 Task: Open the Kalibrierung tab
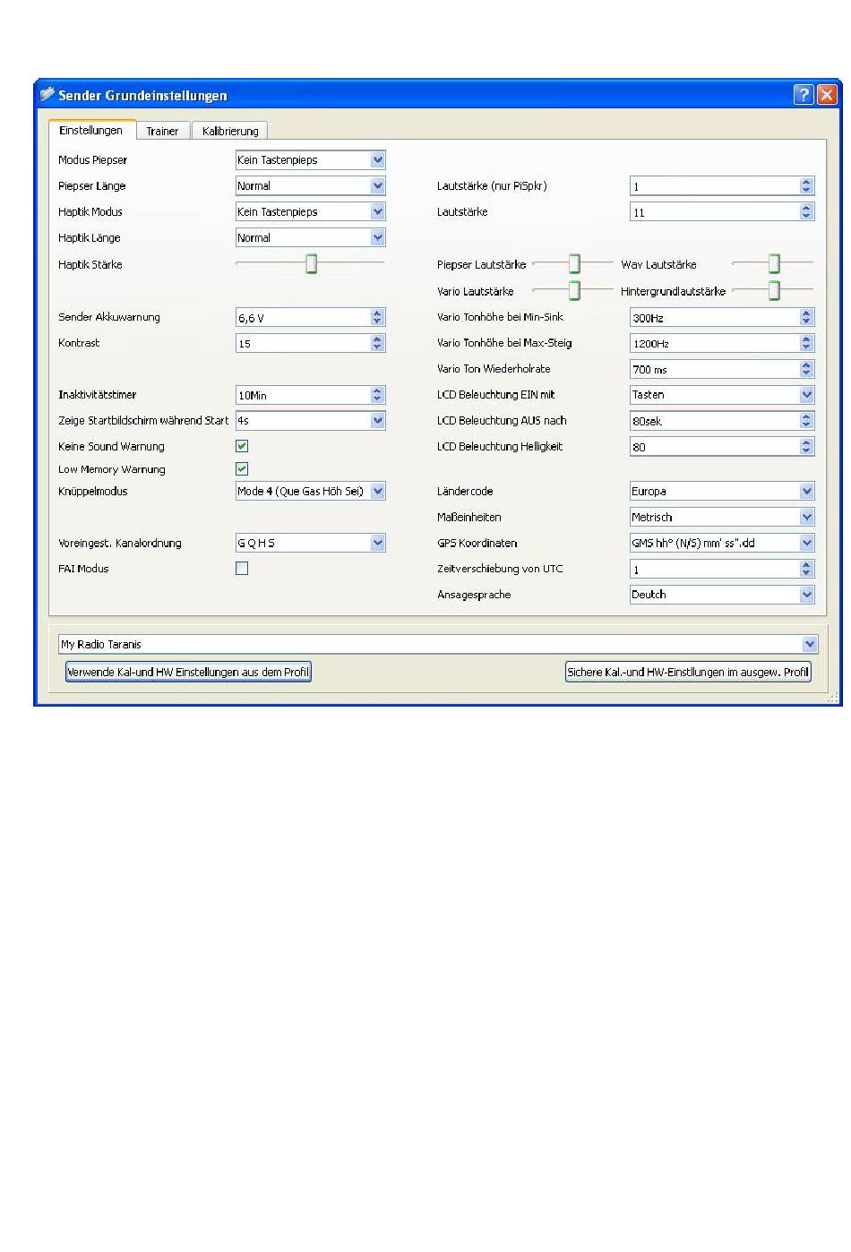(230, 131)
